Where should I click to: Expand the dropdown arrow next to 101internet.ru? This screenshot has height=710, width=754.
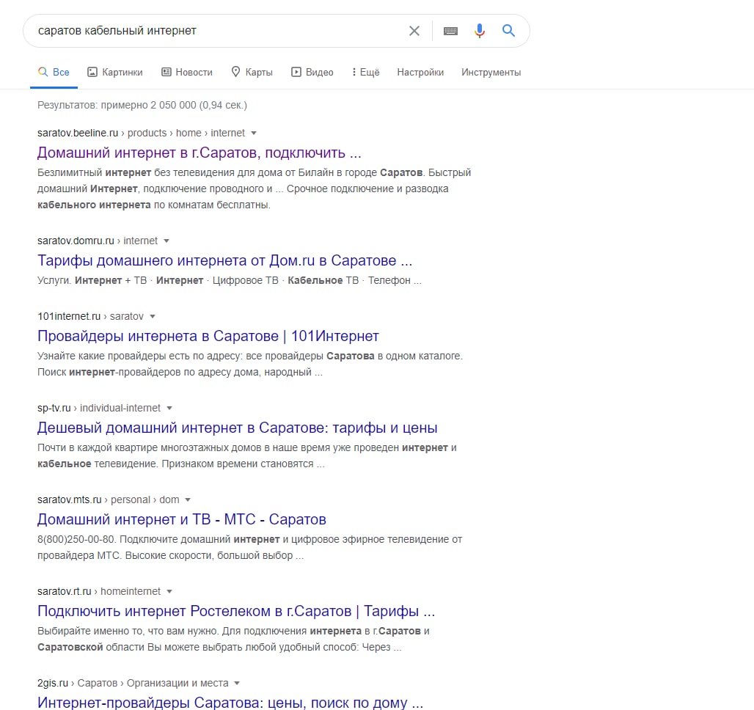(x=153, y=317)
